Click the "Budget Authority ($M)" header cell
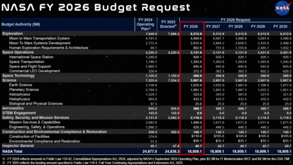 point(21,24)
